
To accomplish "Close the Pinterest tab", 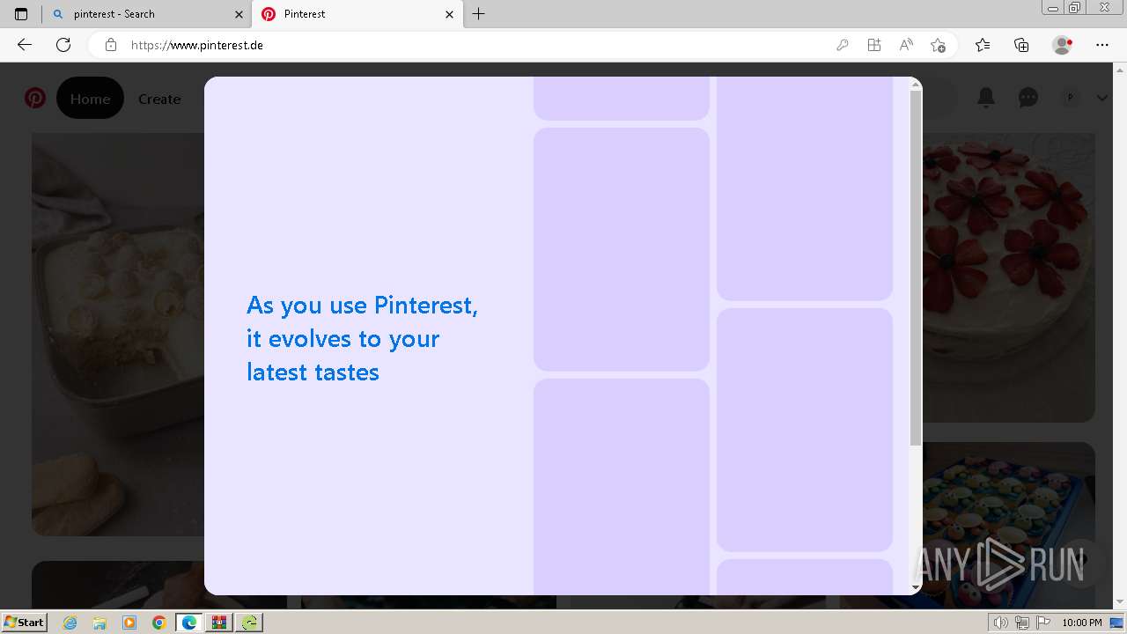I will tap(450, 14).
